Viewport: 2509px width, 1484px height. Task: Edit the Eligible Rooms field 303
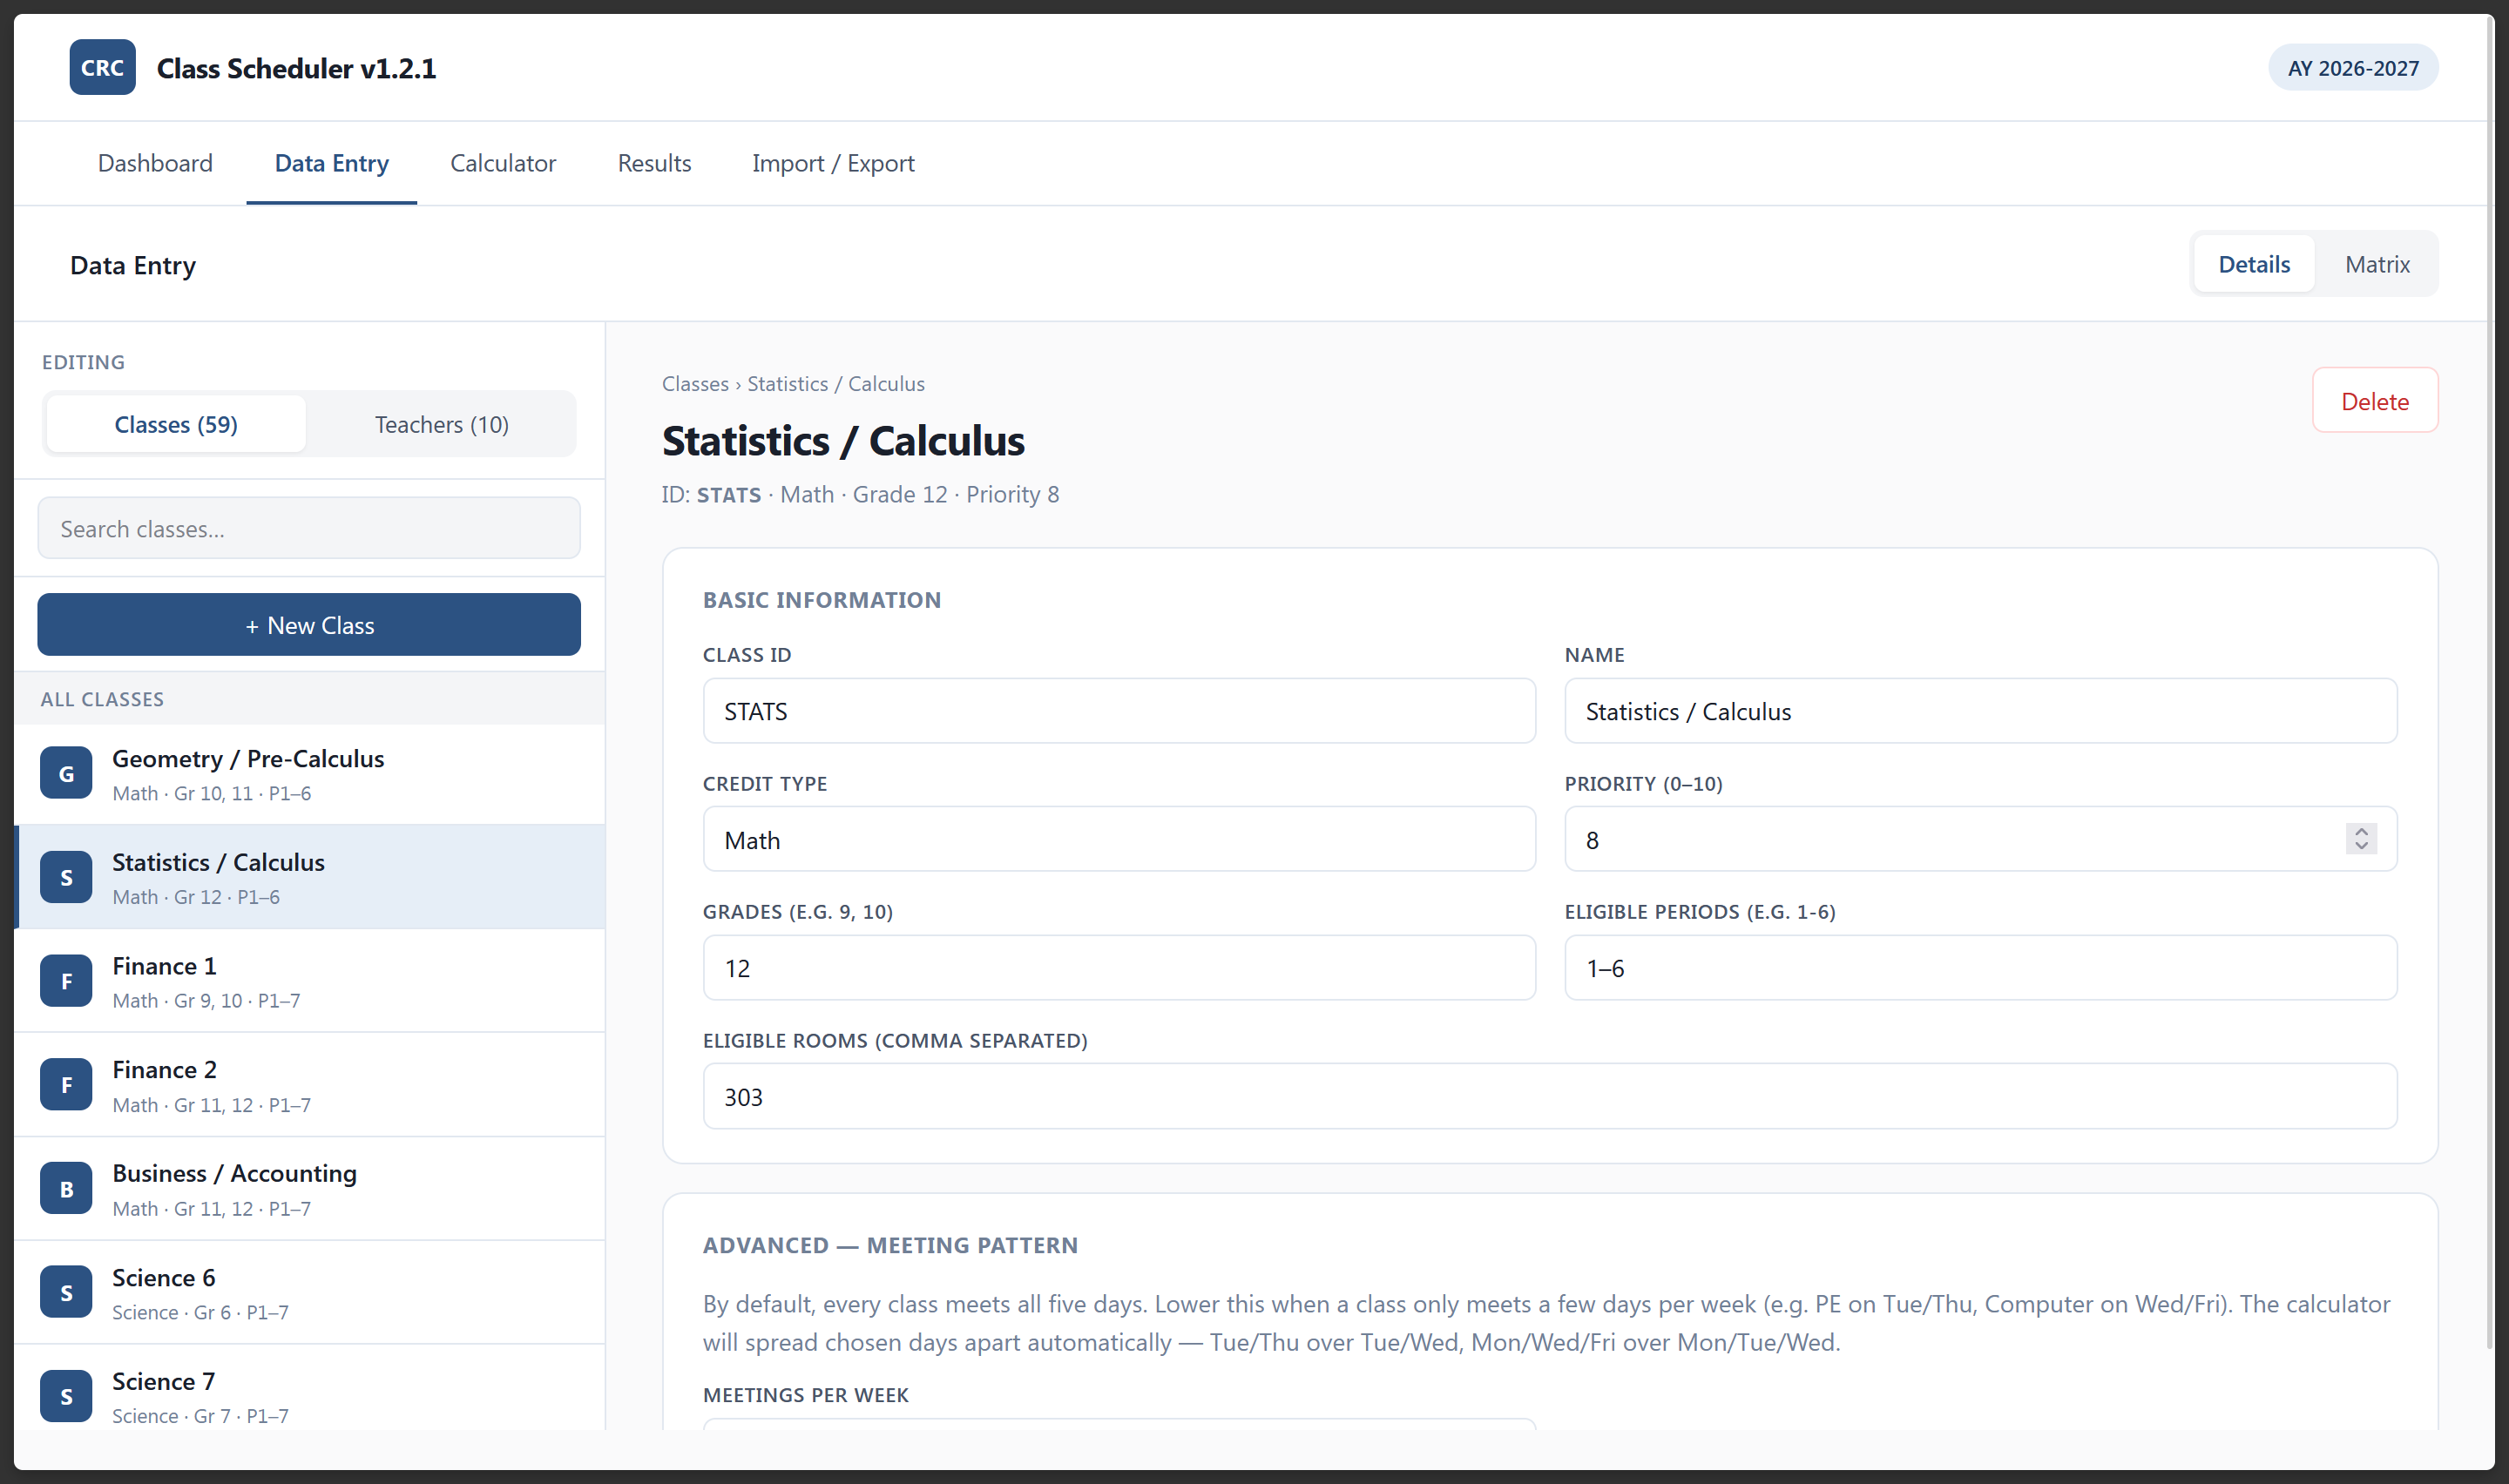coord(1550,1096)
